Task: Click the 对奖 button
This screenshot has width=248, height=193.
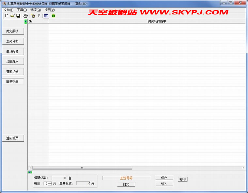Action: tap(126, 184)
